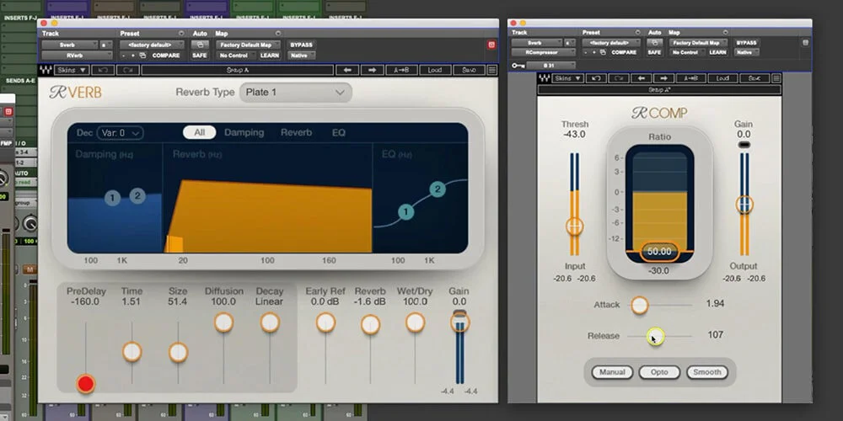This screenshot has height=421, width=843.
Task: Open Native format dropdown in RVerb window
Action: point(302,56)
